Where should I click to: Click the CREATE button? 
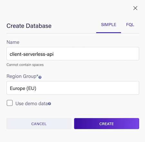(x=107, y=124)
